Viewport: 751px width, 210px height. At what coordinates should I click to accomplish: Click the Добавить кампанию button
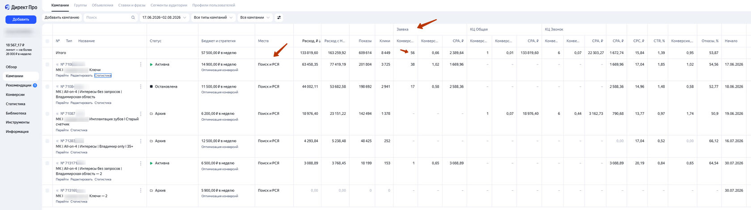point(62,17)
